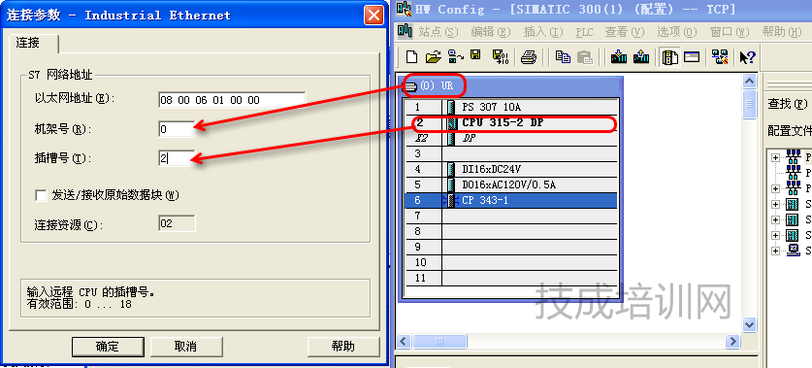Expand the third catalog tree node
Screen dimensions: 812x368
tap(775, 188)
